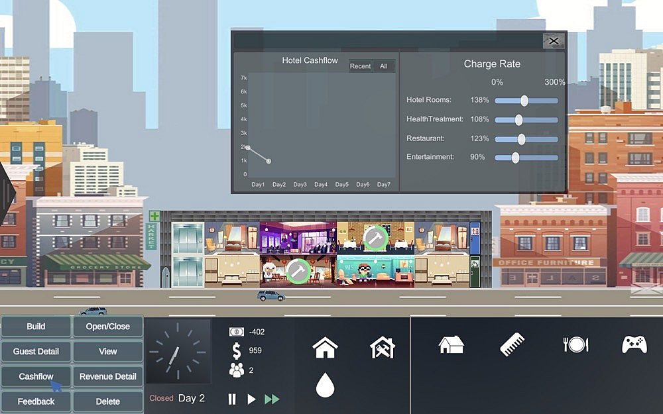Screen dimensions: 663x414
Task: Pause the game
Action: click(x=232, y=399)
